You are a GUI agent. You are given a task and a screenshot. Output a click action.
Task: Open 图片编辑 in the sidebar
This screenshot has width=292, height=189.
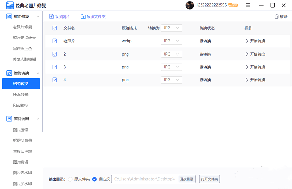[x=20, y=162]
